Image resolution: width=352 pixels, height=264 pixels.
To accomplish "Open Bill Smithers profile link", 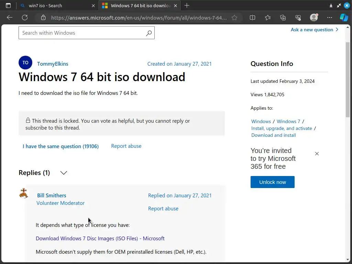I will click(x=52, y=196).
